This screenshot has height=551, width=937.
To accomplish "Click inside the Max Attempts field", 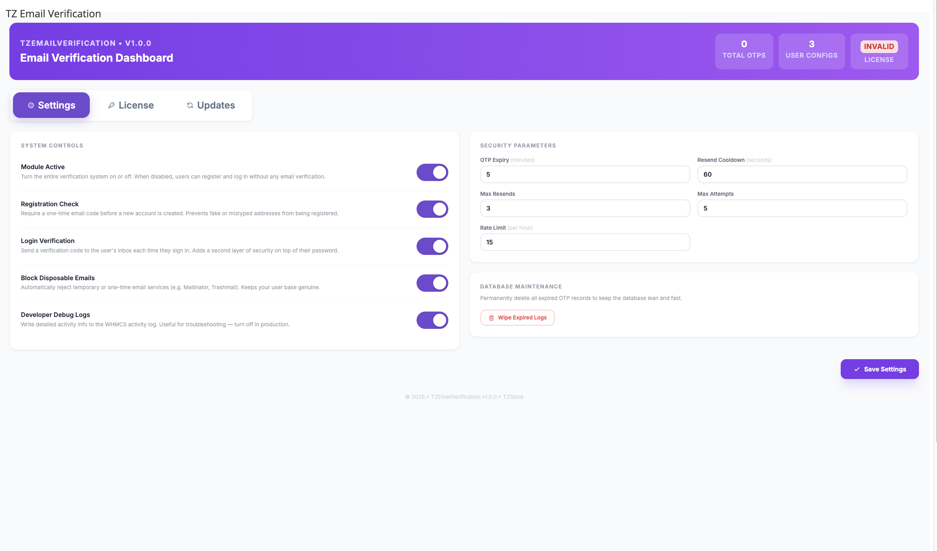I will click(x=802, y=208).
